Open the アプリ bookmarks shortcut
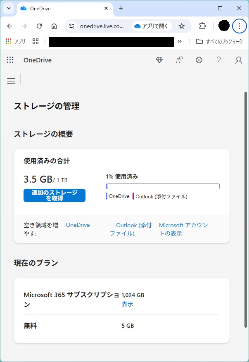 (x=15, y=42)
